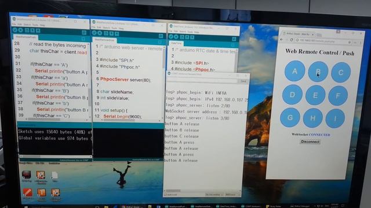Open the browser three-dot menu
Viewport: 371px width, 208px height.
[x=361, y=43]
